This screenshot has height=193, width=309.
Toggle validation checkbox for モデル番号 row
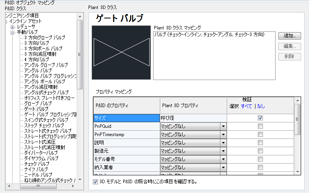(260, 159)
